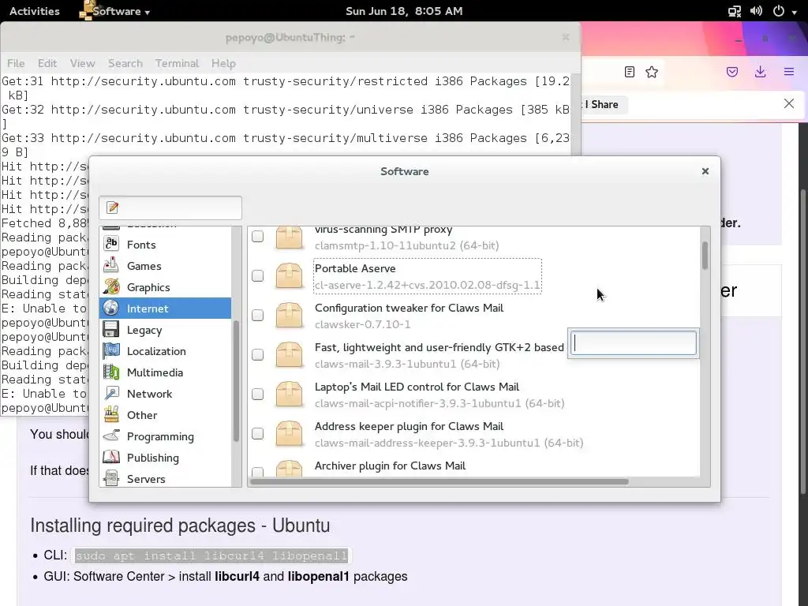The image size is (808, 606).
Task: Click the category list scrollbar
Action: coord(236,380)
